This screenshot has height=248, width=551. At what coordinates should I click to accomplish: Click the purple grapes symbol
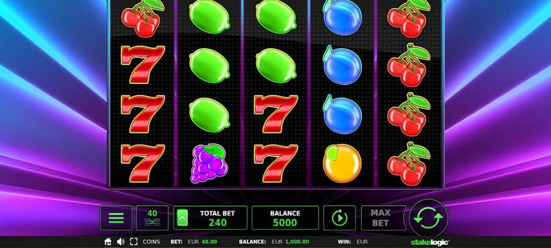[x=209, y=163]
